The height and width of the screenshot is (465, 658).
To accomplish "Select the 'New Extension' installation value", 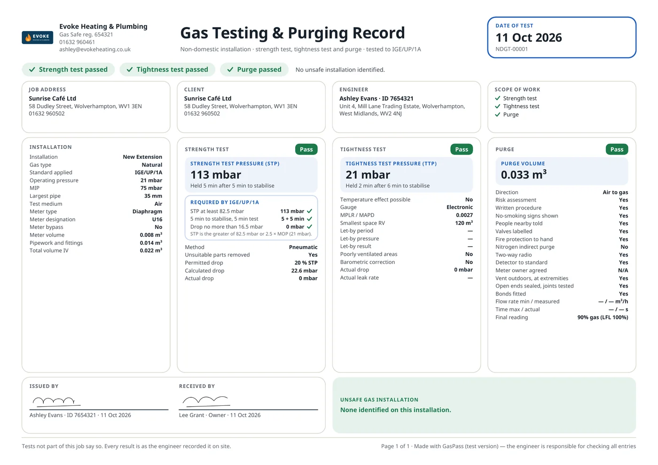I will tap(142, 157).
